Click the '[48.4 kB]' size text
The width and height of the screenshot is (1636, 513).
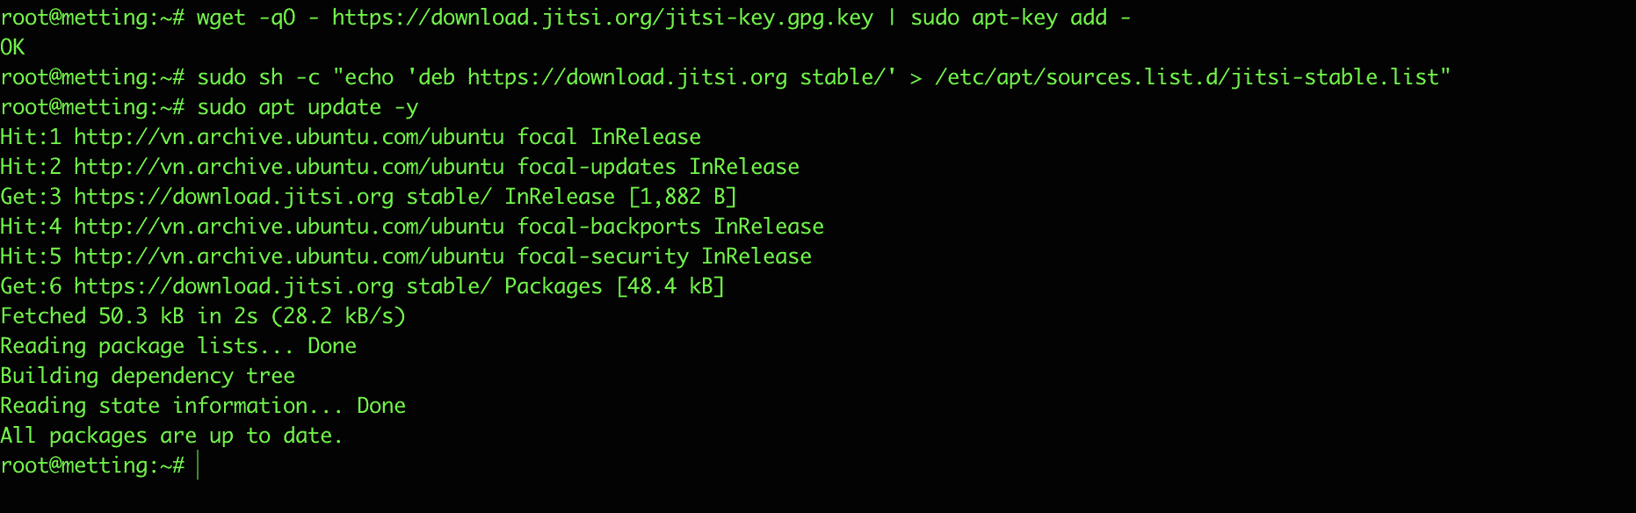coord(670,286)
